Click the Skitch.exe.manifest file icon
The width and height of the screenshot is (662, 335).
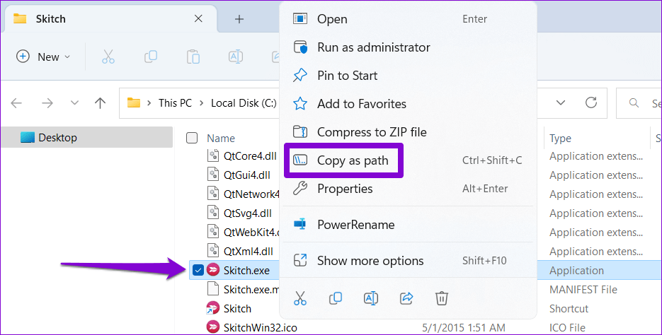[x=213, y=290]
